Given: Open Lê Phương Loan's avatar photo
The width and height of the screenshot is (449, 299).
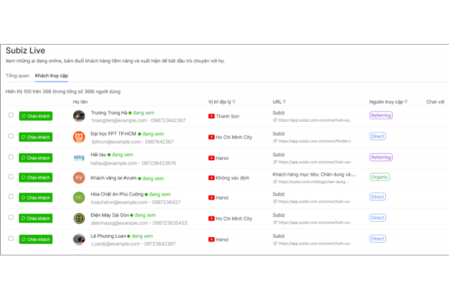Looking at the screenshot, I should coord(79,239).
